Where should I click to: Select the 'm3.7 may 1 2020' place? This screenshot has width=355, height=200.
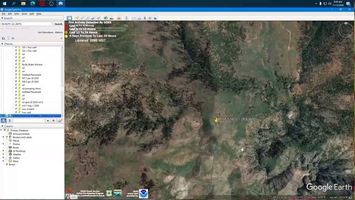(31, 106)
